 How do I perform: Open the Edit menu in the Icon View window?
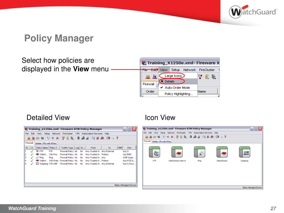[x=150, y=133]
